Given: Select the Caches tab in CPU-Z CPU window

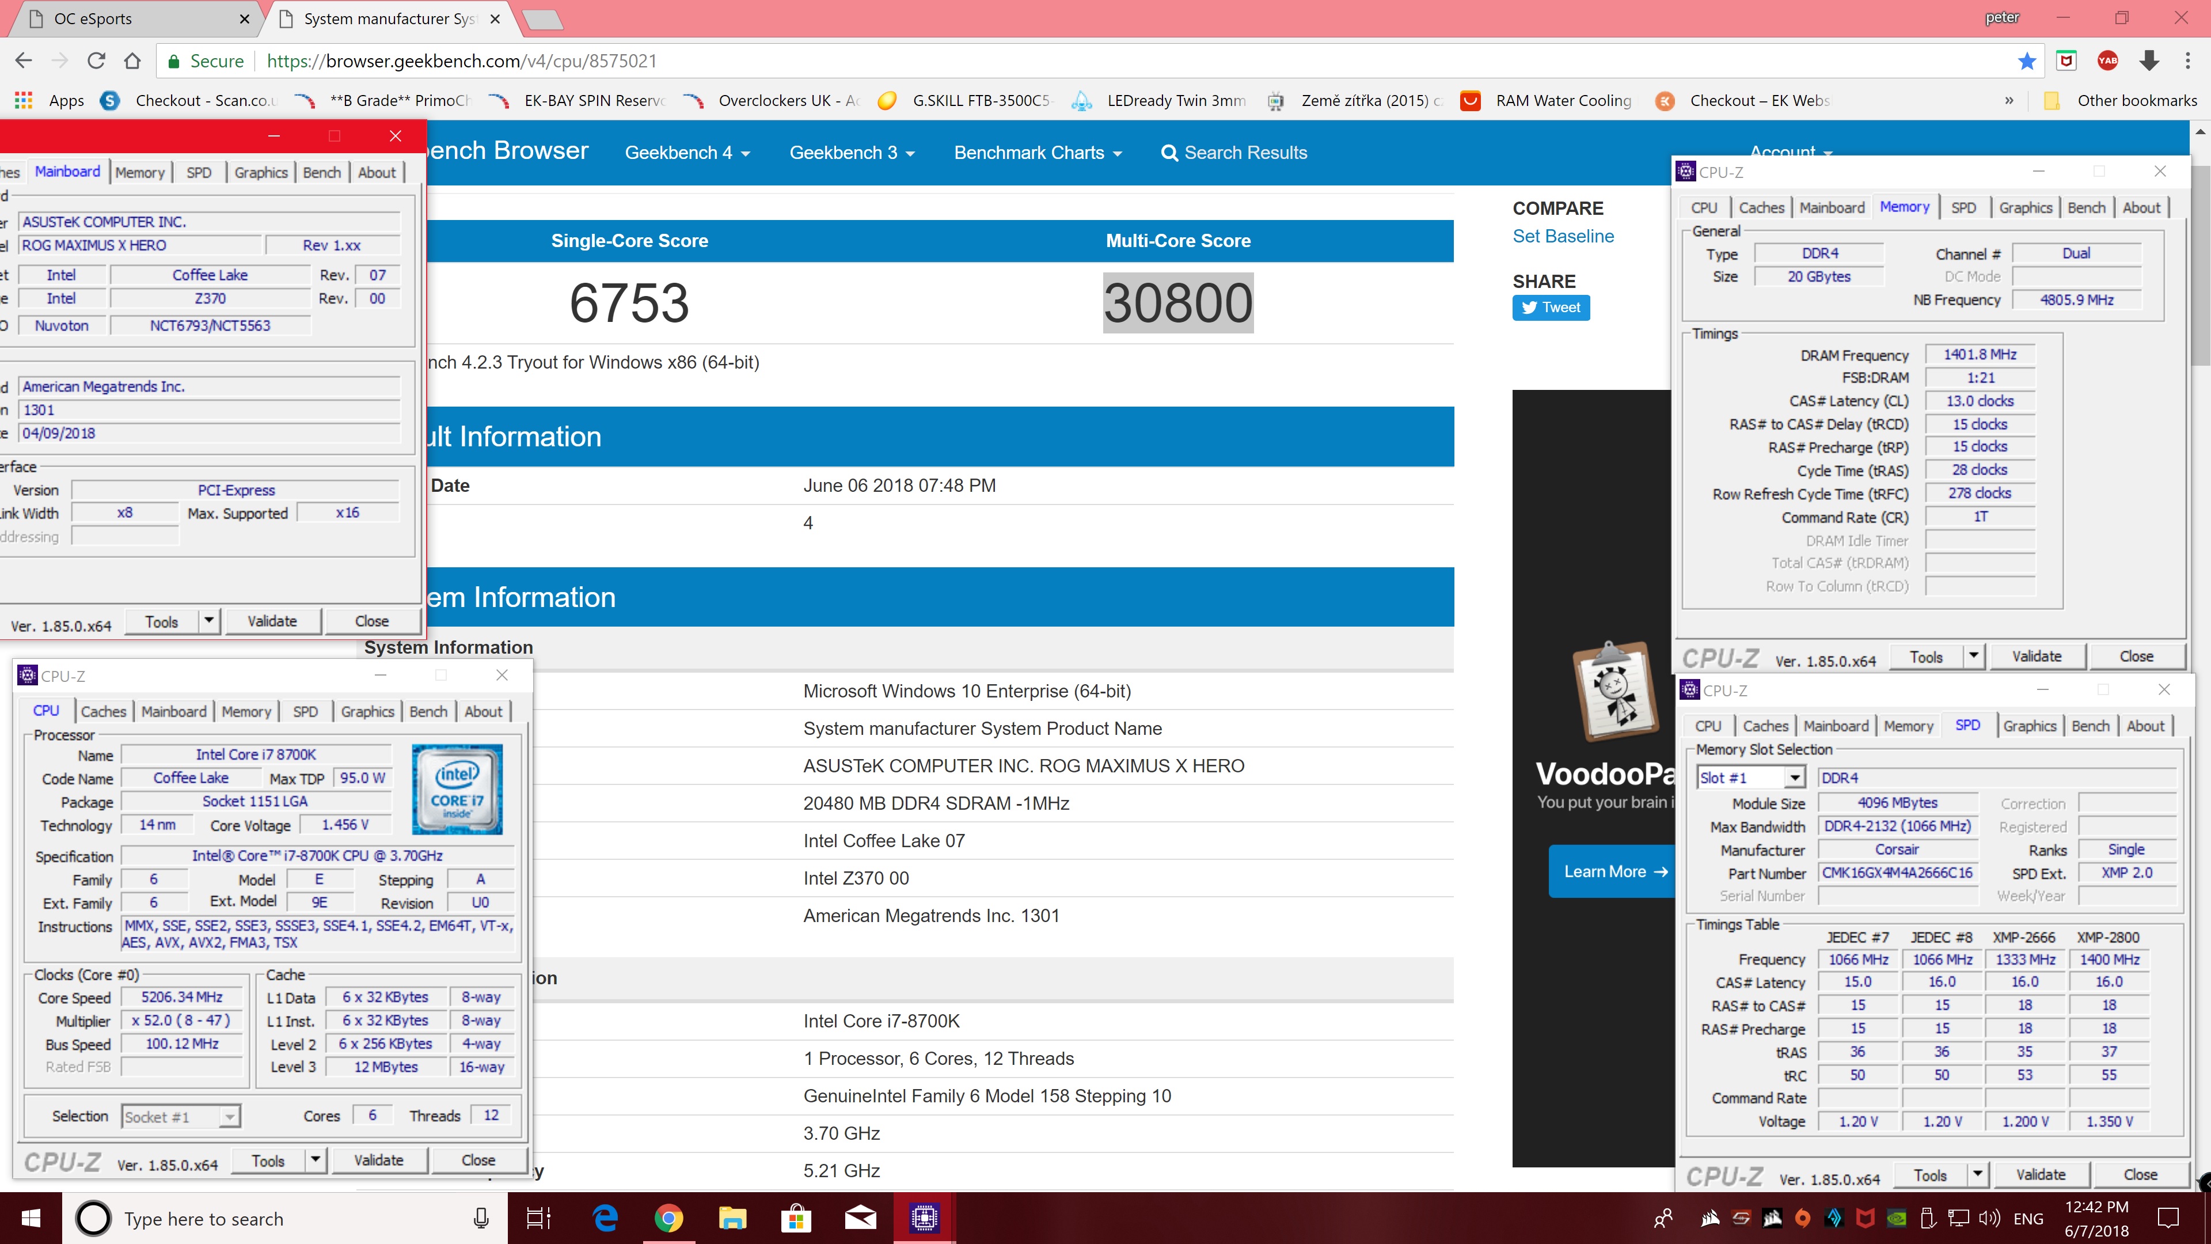Looking at the screenshot, I should tap(104, 712).
